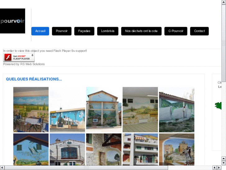
Task: Follow the RS Web Solutions link
Action: click(32, 64)
